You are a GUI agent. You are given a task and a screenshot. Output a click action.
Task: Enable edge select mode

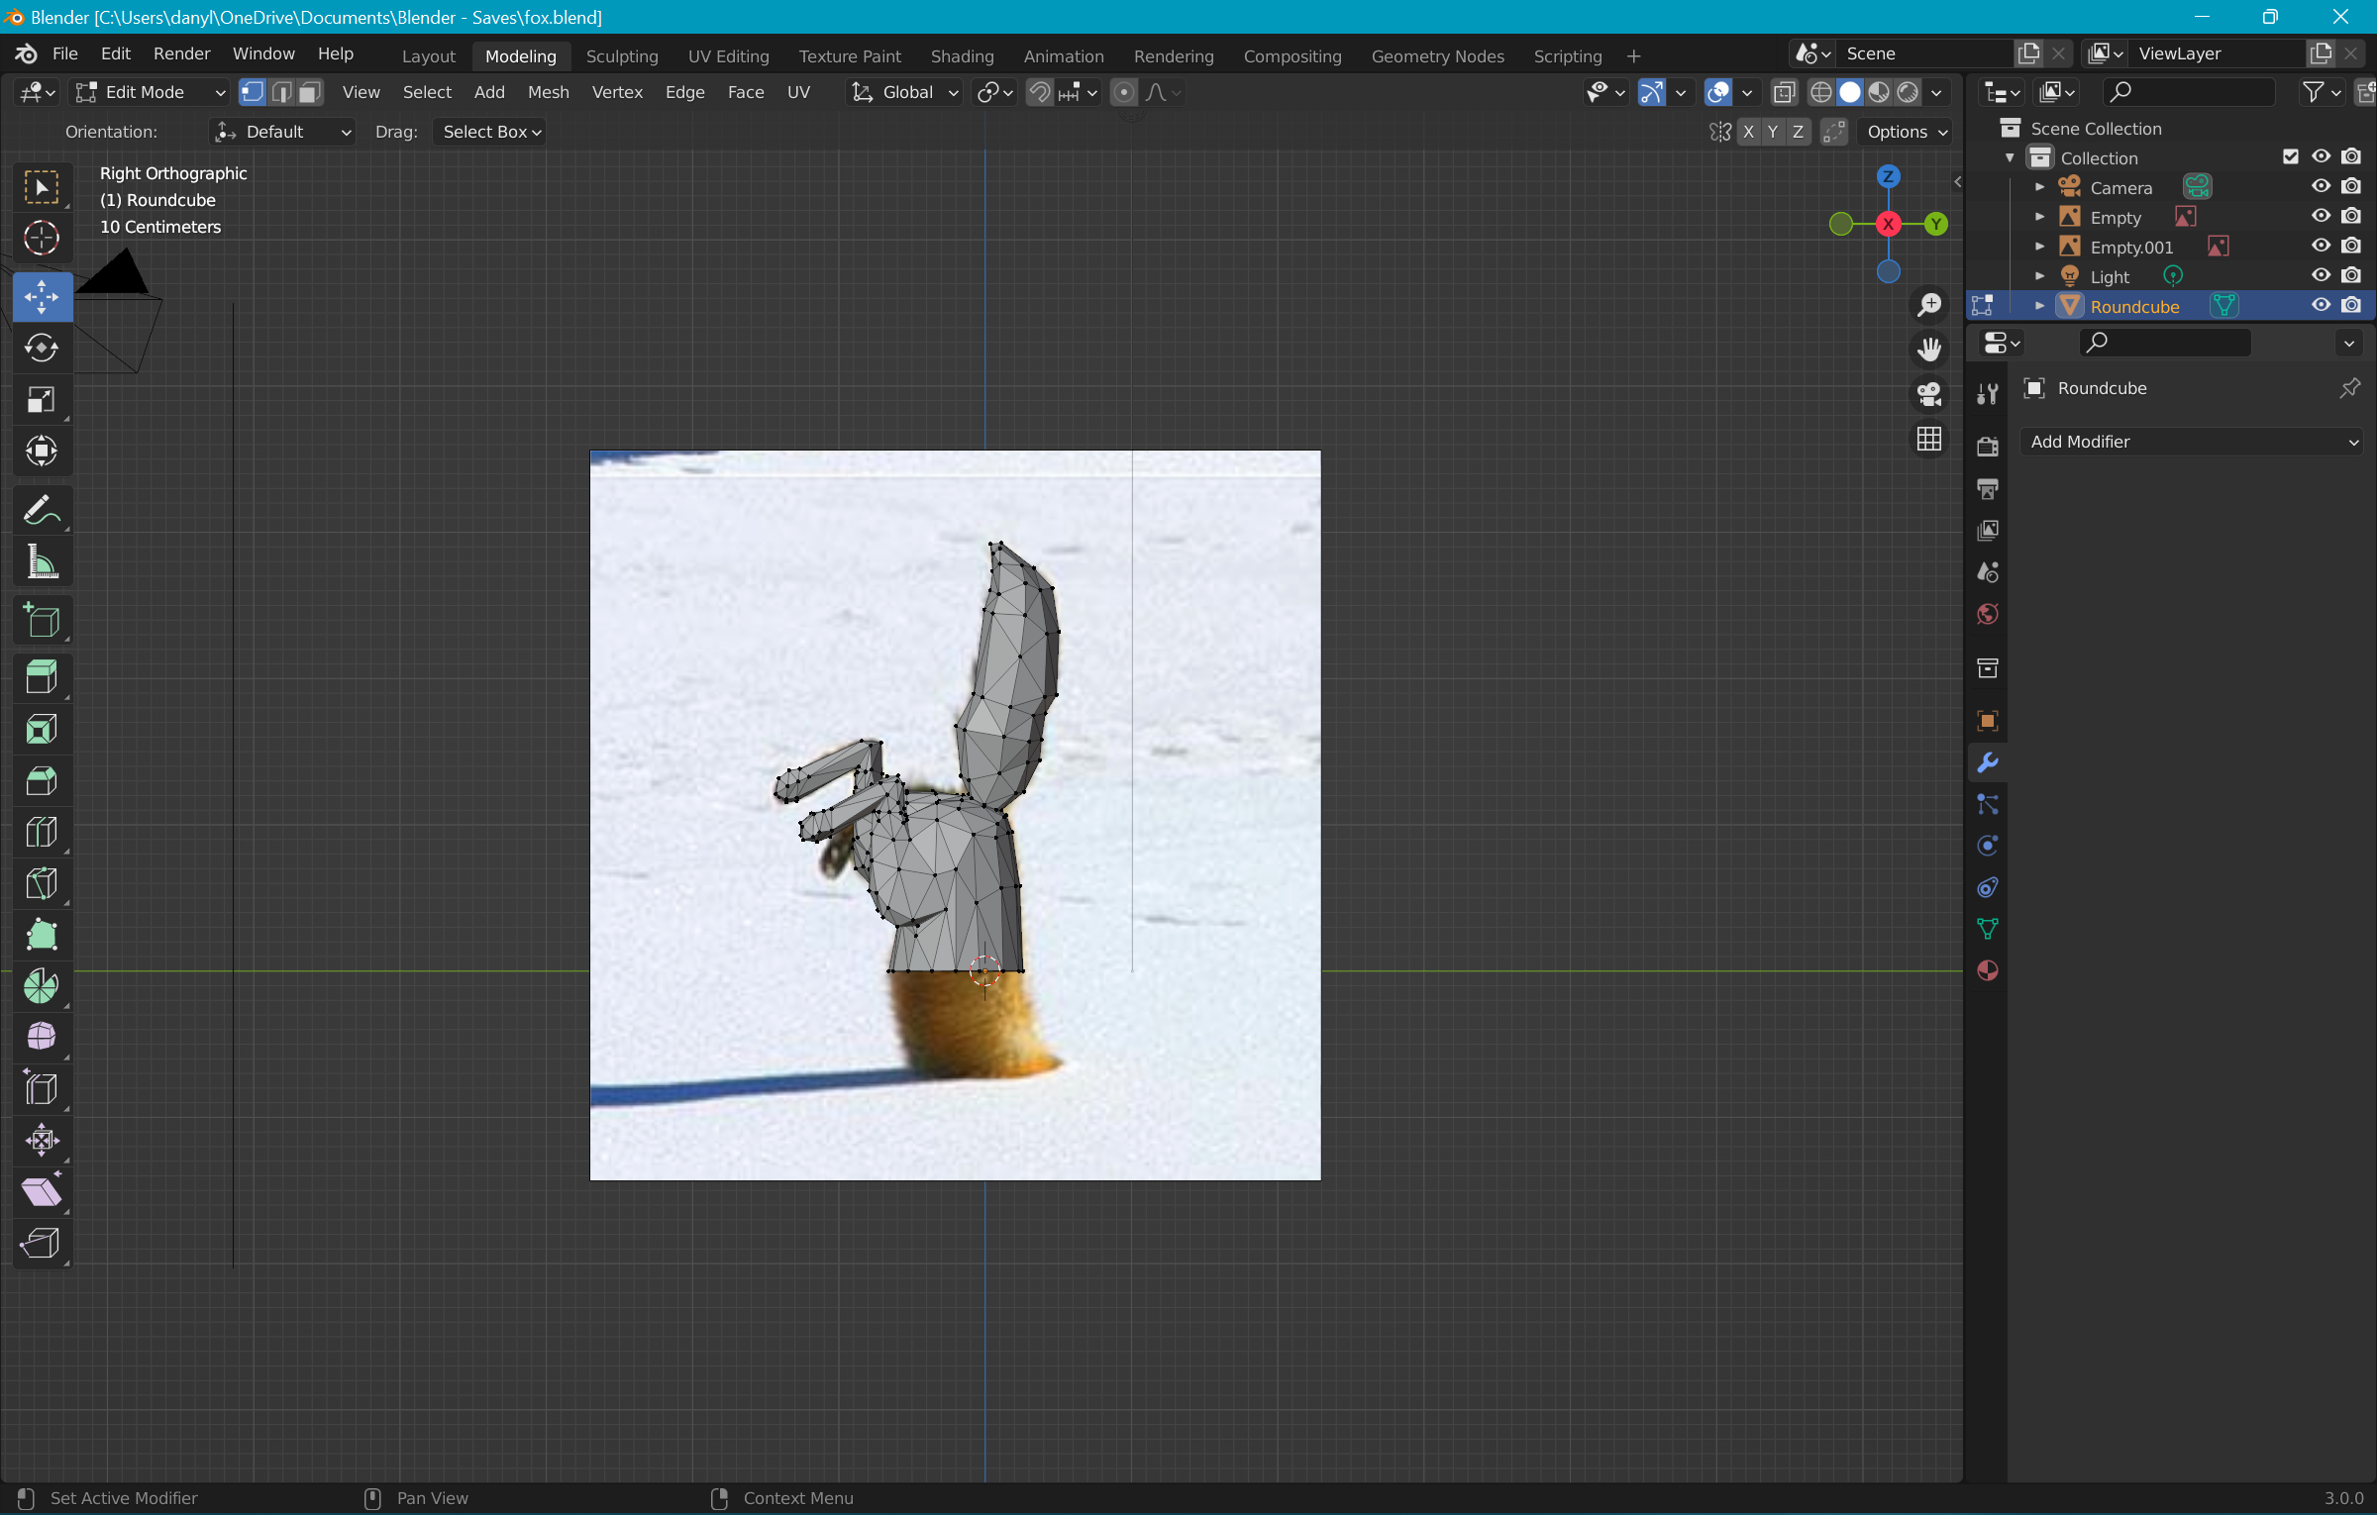[281, 92]
